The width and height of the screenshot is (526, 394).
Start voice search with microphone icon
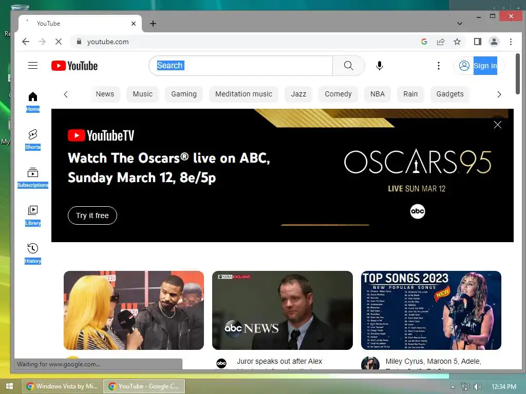point(380,66)
